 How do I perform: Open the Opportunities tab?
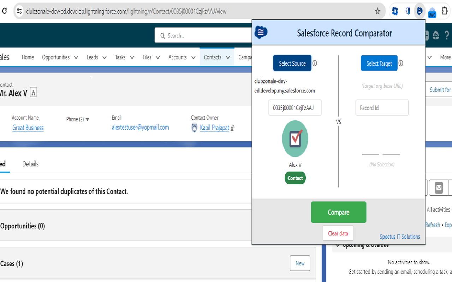click(56, 57)
